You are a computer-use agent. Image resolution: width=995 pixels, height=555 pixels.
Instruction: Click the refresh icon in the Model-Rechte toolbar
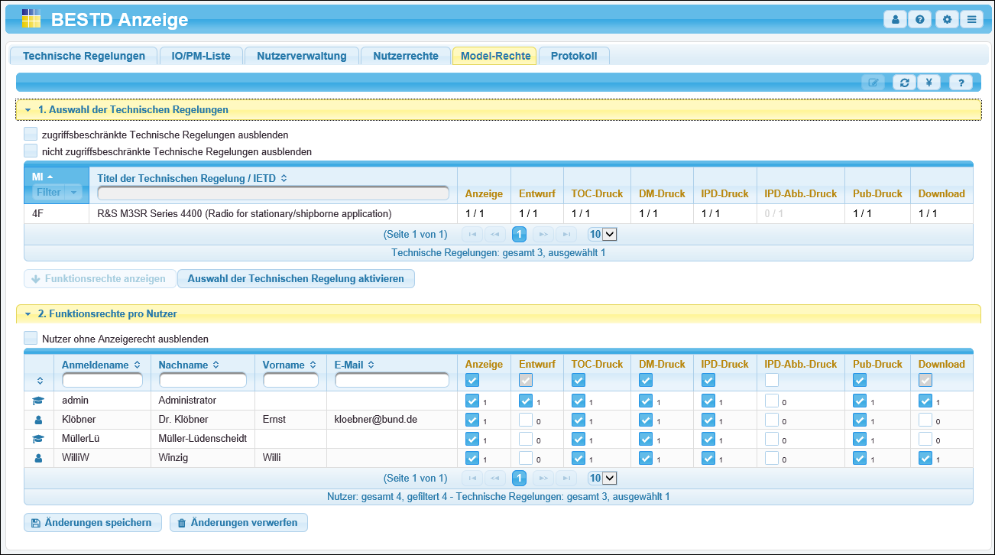click(x=904, y=83)
